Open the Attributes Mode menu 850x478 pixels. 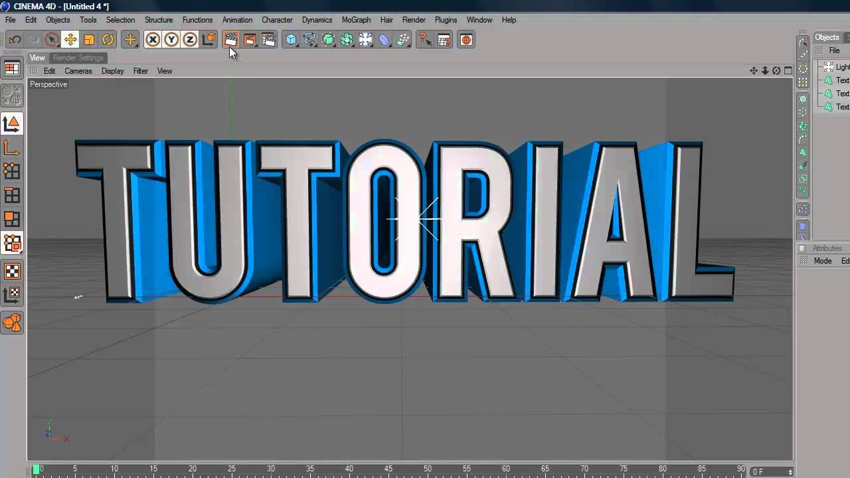pos(823,261)
